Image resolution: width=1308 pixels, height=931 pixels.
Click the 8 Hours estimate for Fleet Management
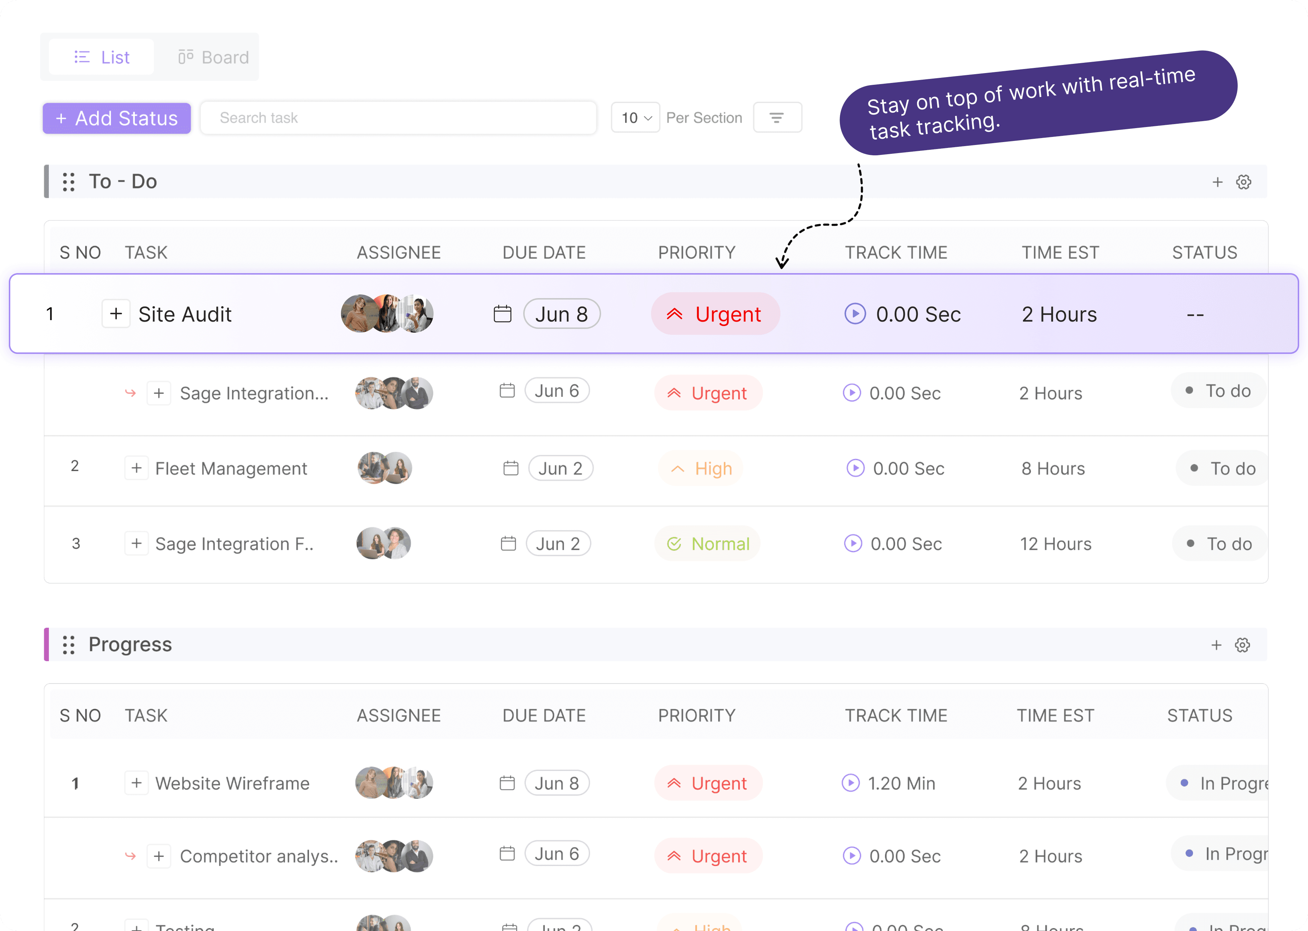pos(1053,469)
